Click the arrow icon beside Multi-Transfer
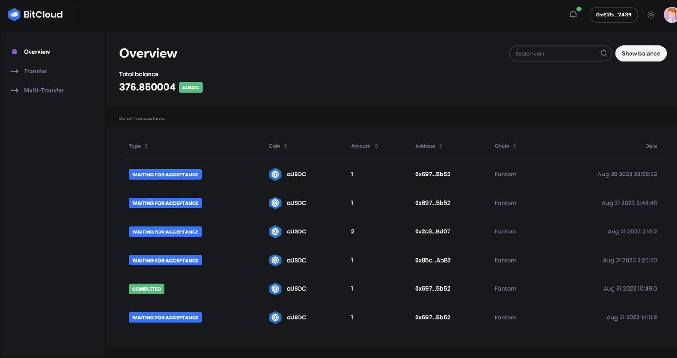Screen dimensions: 677x358 click(15, 90)
